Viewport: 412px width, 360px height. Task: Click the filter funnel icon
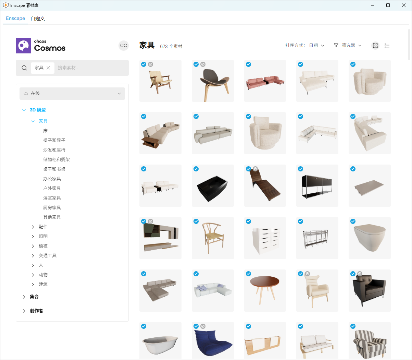pos(336,45)
